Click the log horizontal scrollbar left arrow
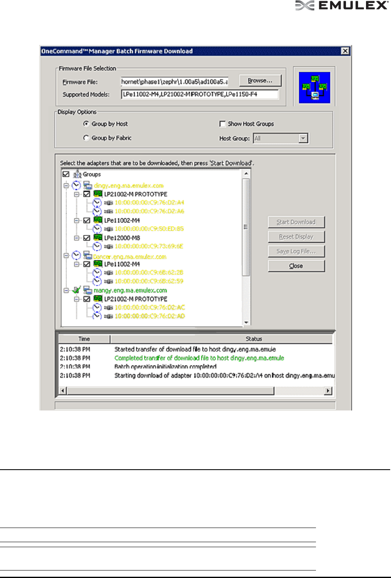This screenshot has height=578, width=391. [63, 390]
